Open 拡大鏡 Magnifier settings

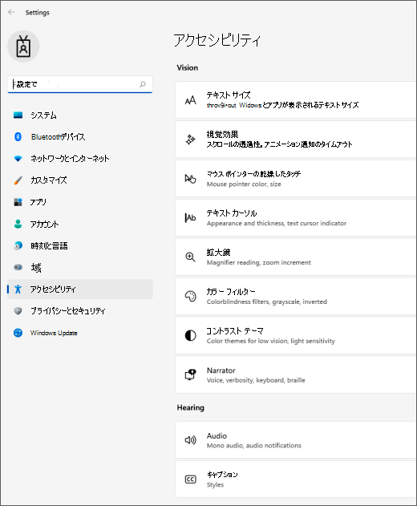295,257
